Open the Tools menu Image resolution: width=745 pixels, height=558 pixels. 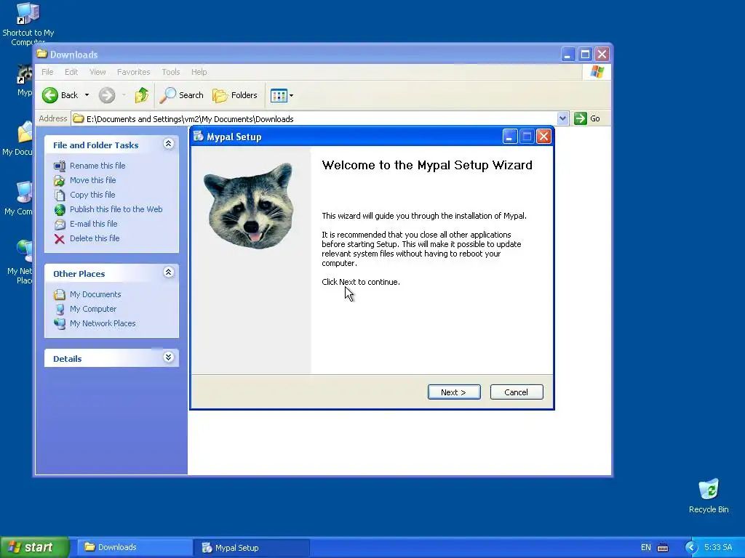click(170, 72)
